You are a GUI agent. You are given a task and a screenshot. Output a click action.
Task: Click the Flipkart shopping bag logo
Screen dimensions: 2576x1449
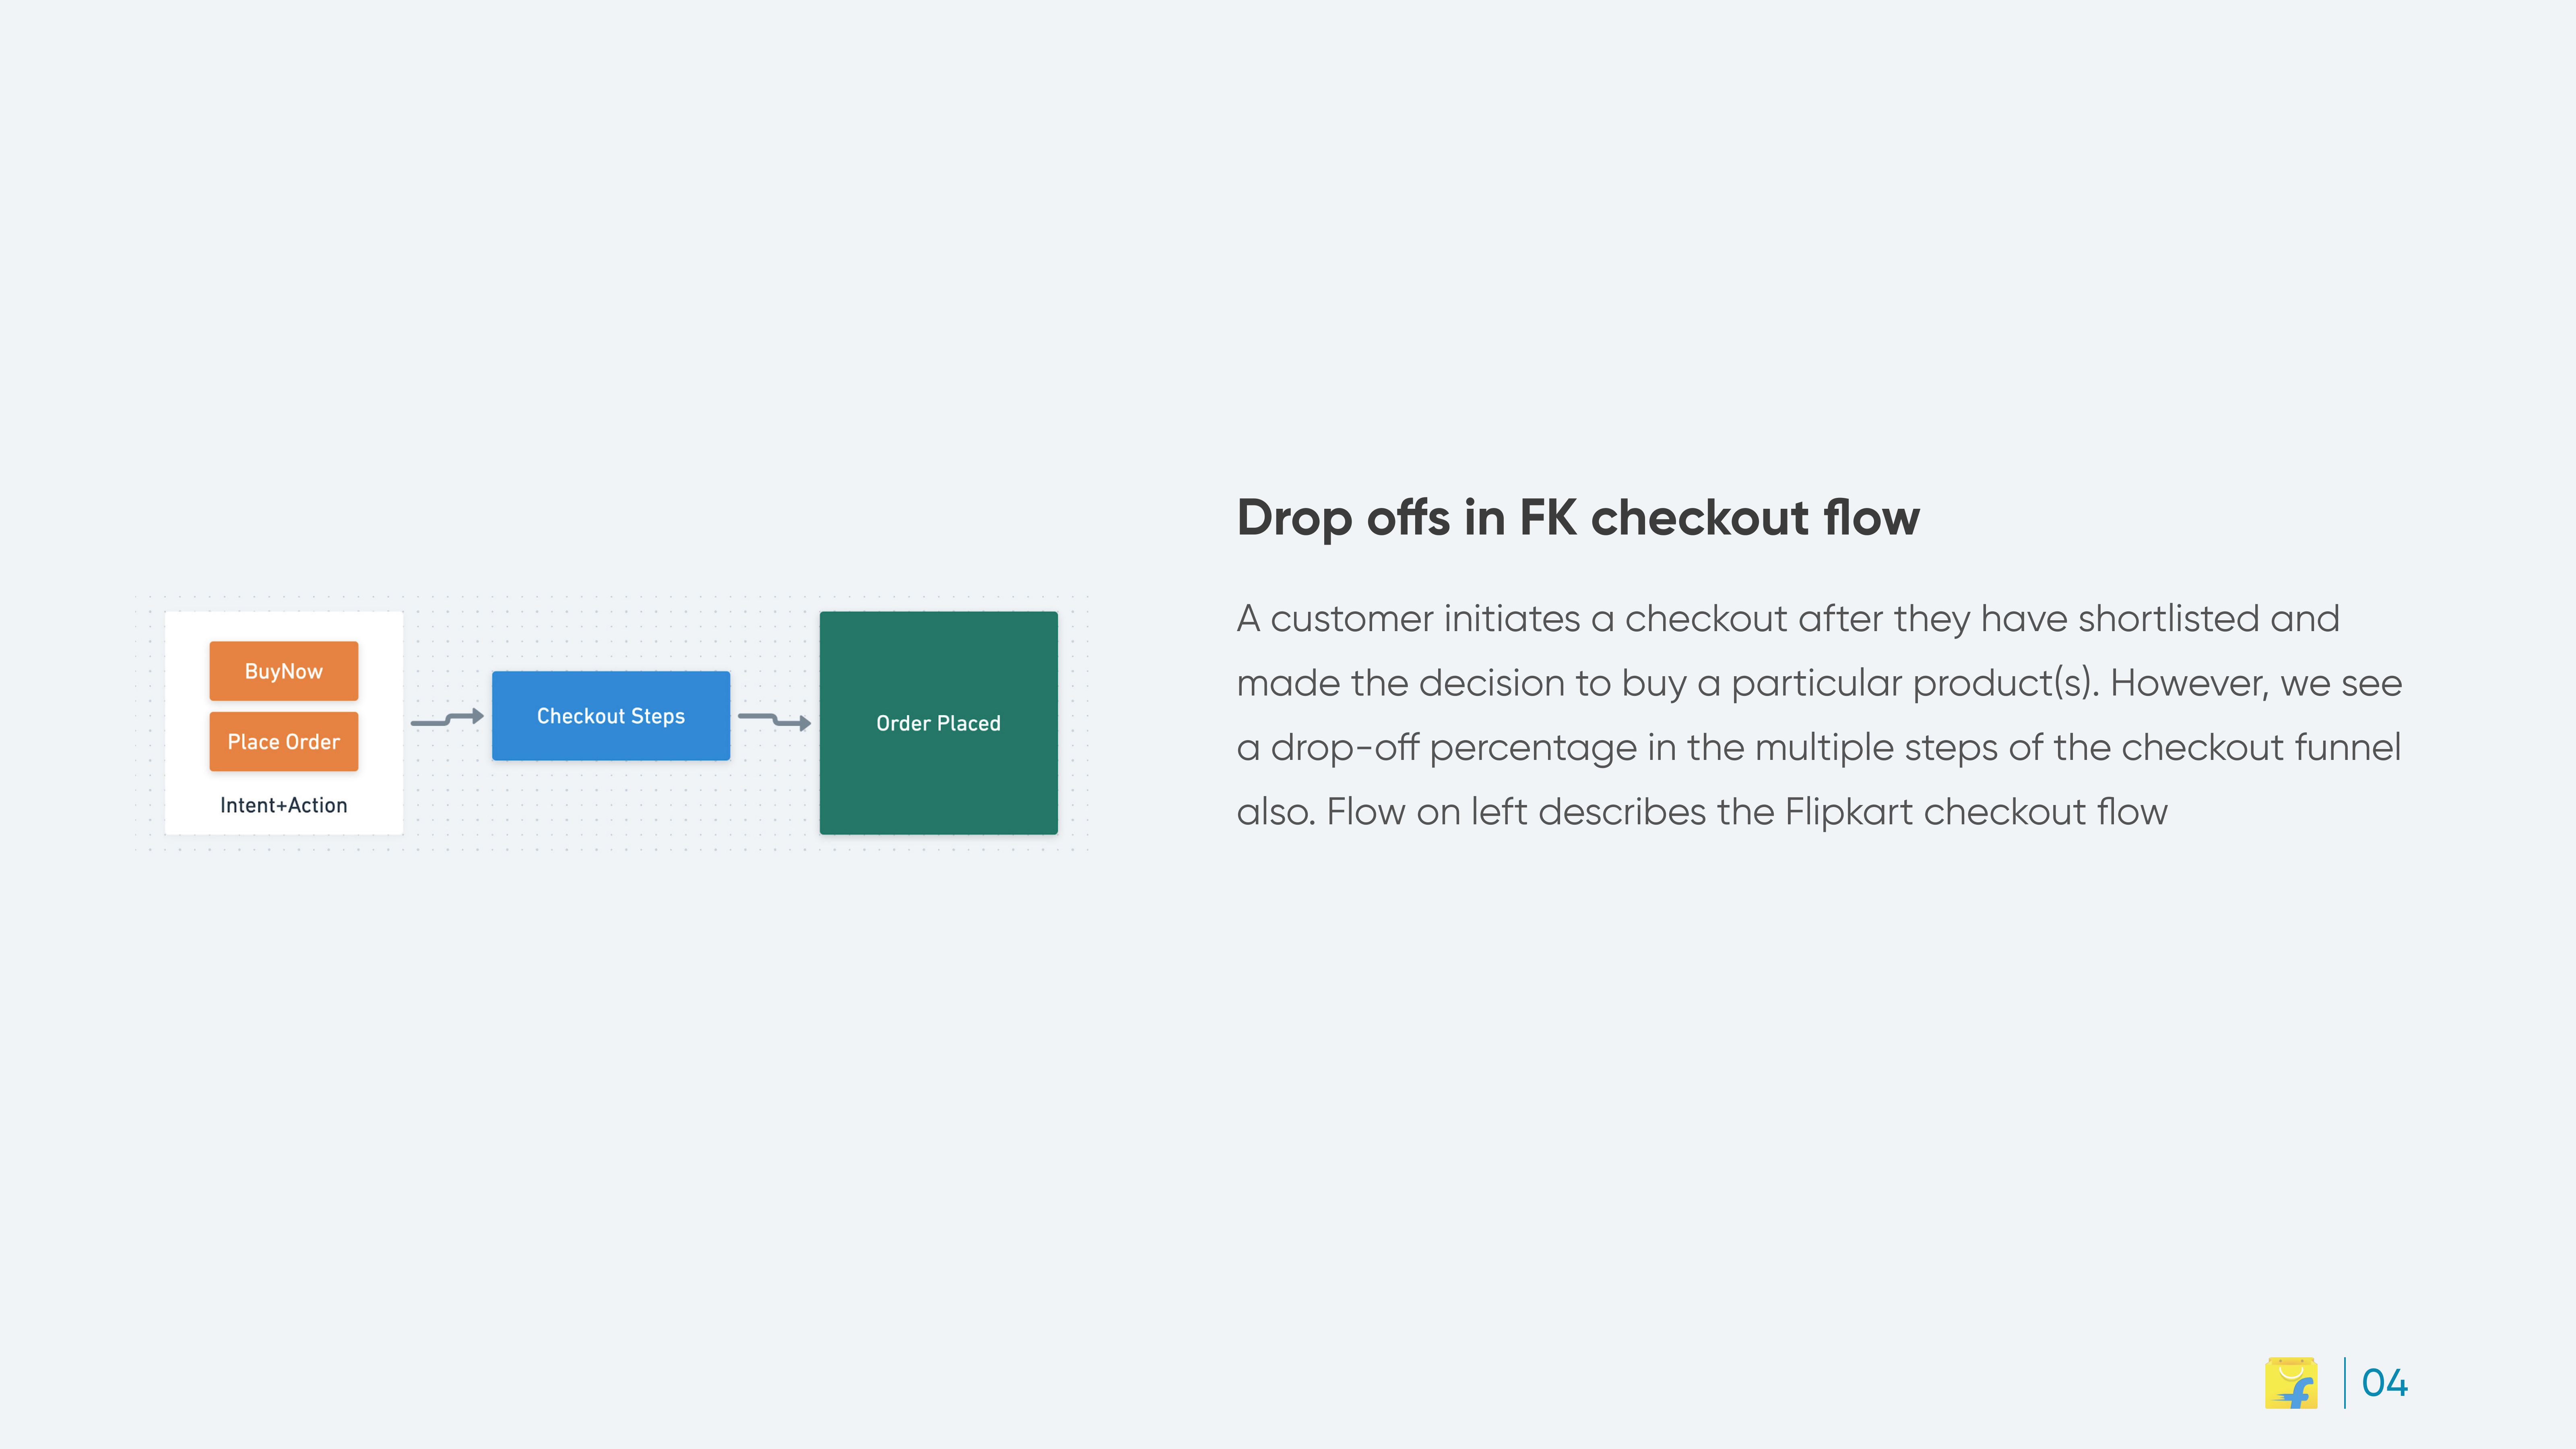pos(2291,1383)
